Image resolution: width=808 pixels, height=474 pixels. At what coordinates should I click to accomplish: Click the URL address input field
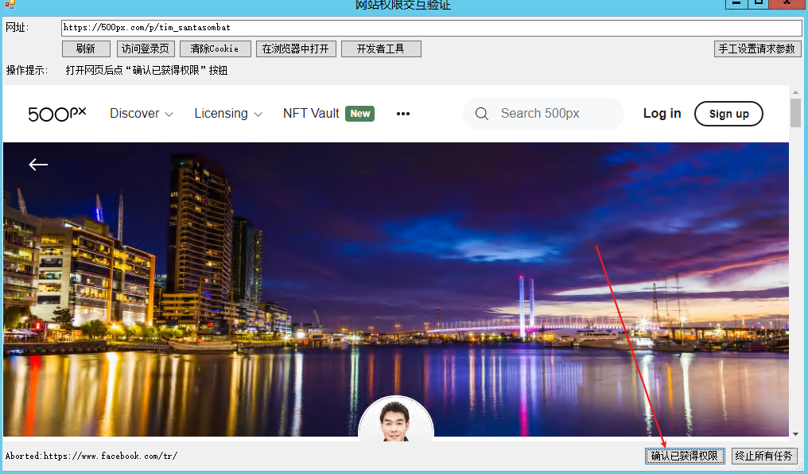click(x=431, y=28)
